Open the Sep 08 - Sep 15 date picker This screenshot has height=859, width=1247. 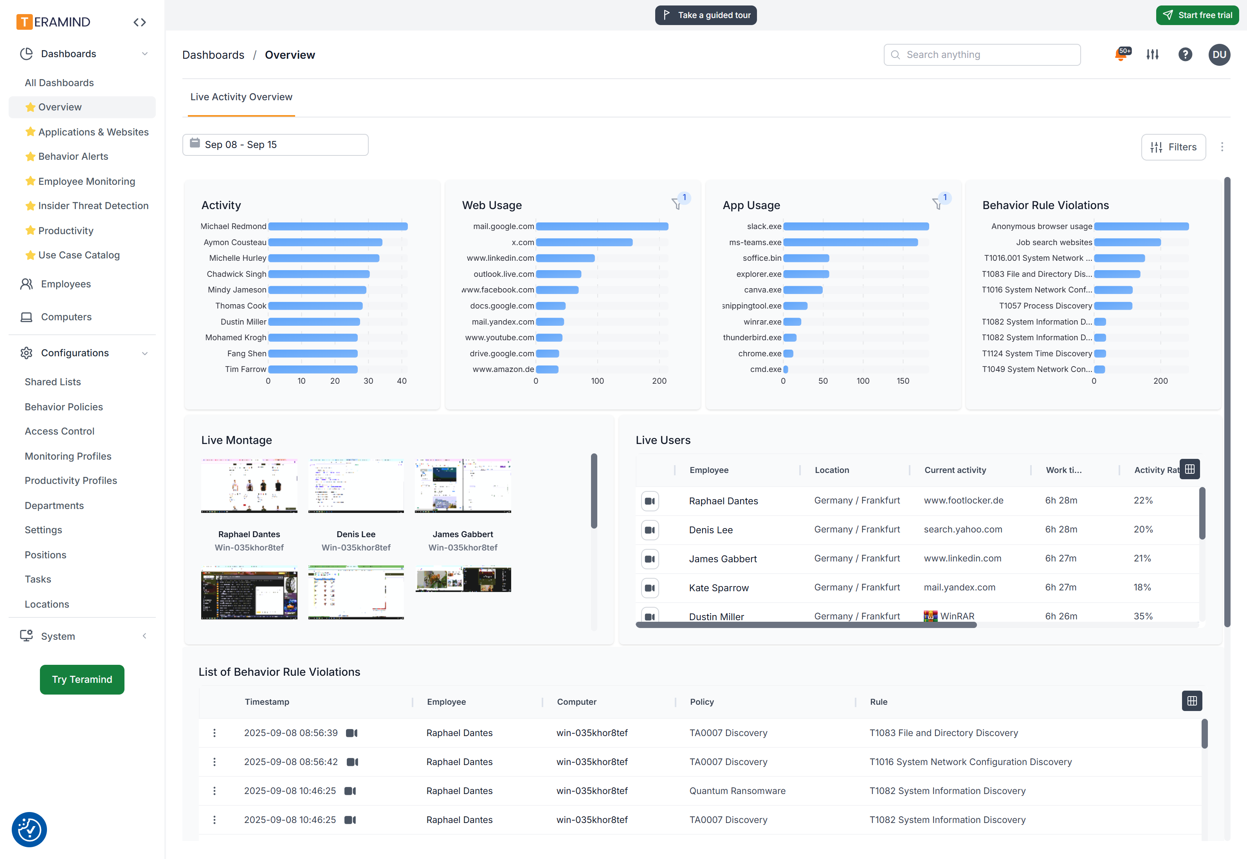pos(275,145)
